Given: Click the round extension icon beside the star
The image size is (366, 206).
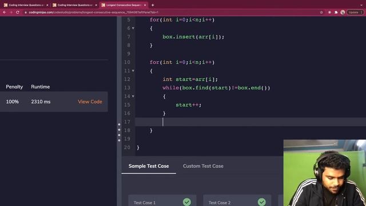Looking at the screenshot, I should click(329, 12).
